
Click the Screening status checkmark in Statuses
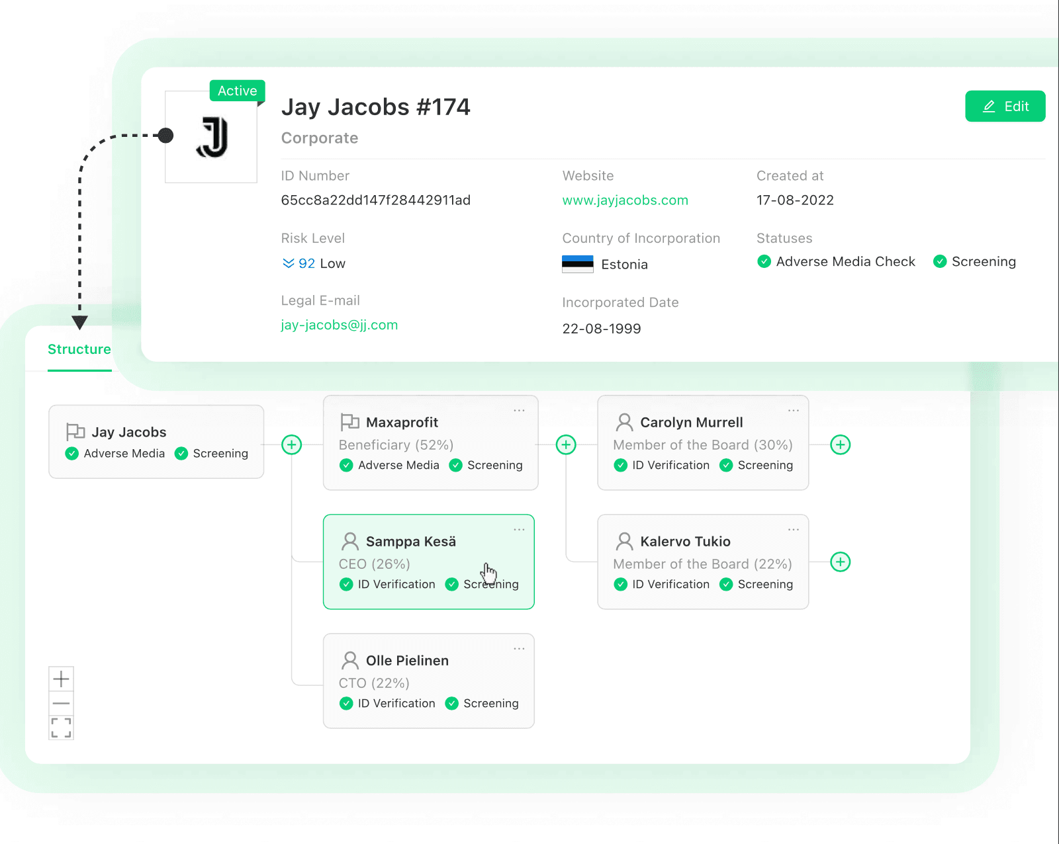coord(939,261)
